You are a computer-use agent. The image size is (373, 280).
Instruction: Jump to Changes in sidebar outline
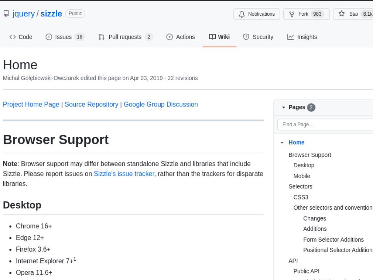[x=314, y=219]
